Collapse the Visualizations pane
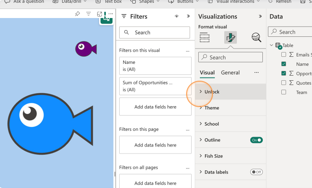This screenshot has height=188, width=312. click(260, 16)
